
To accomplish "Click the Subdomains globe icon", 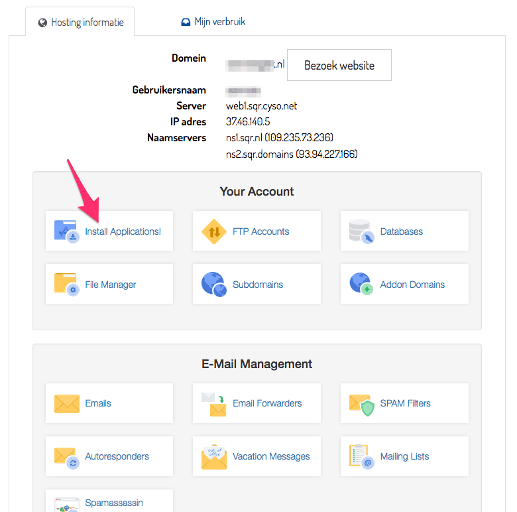I will tap(214, 285).
